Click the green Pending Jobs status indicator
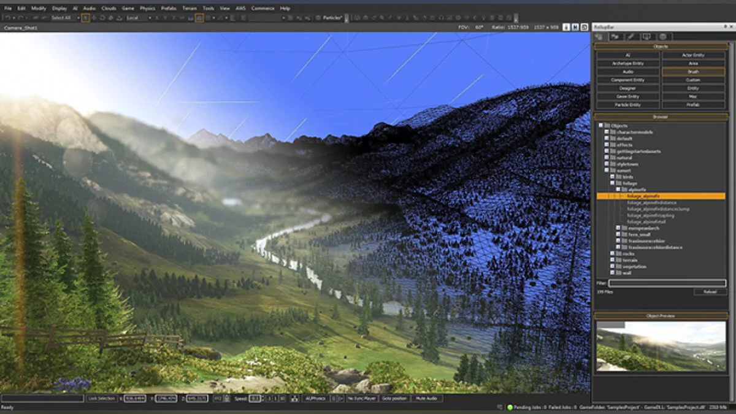The image size is (736, 414). 510,407
